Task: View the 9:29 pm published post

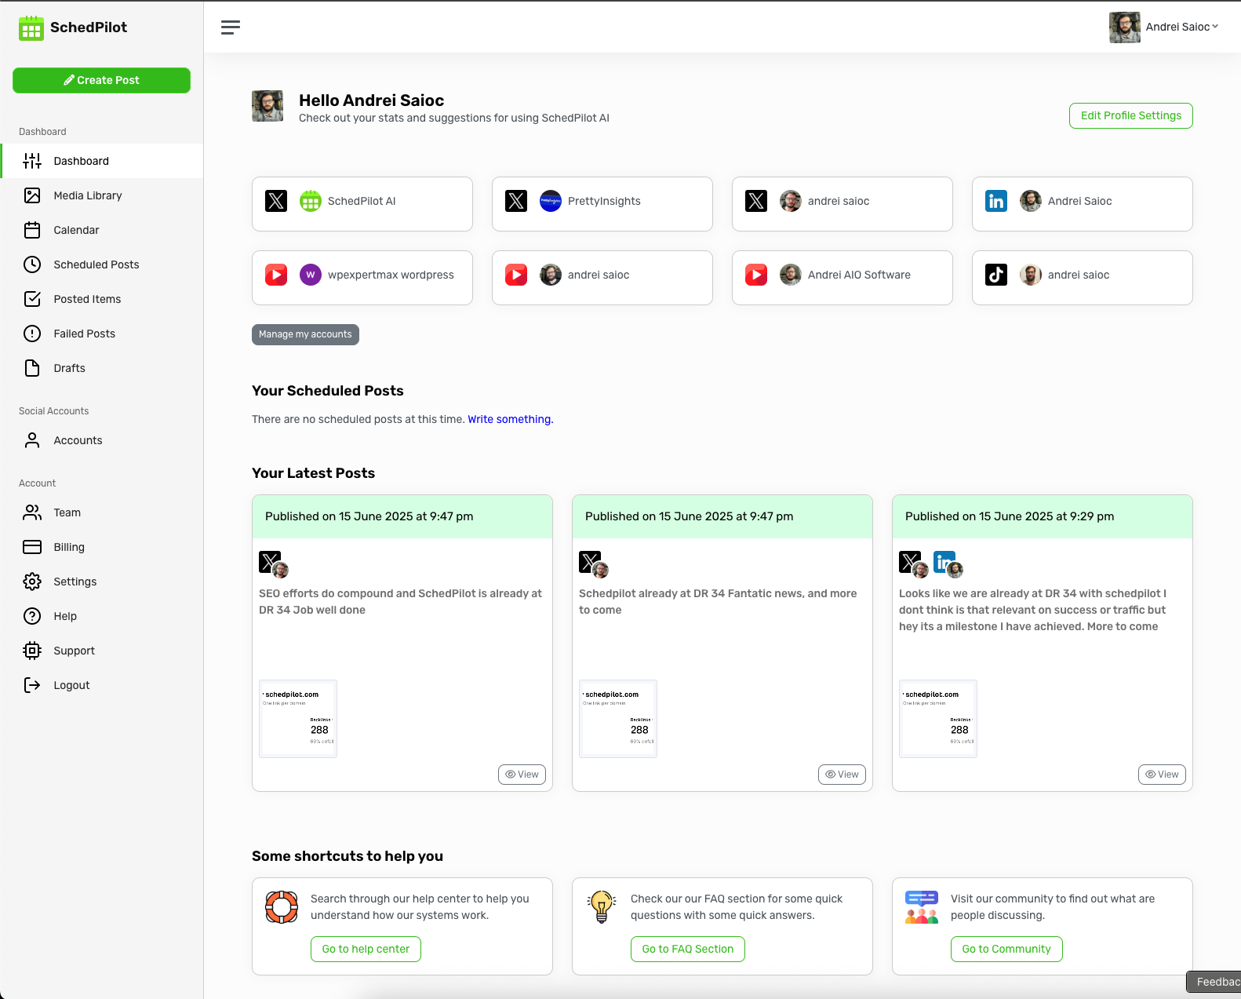Action: 1162,775
